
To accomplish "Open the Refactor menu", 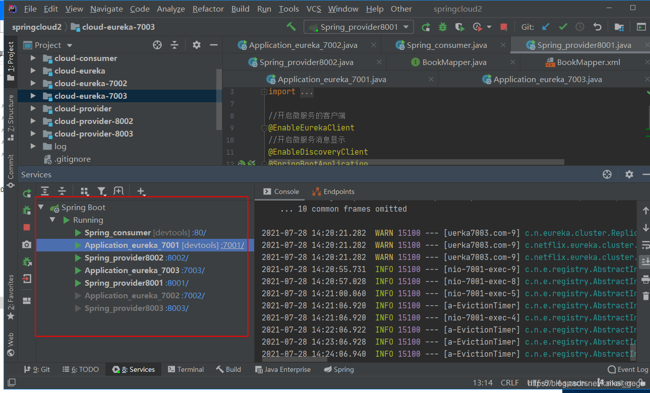I will pyautogui.click(x=208, y=9).
